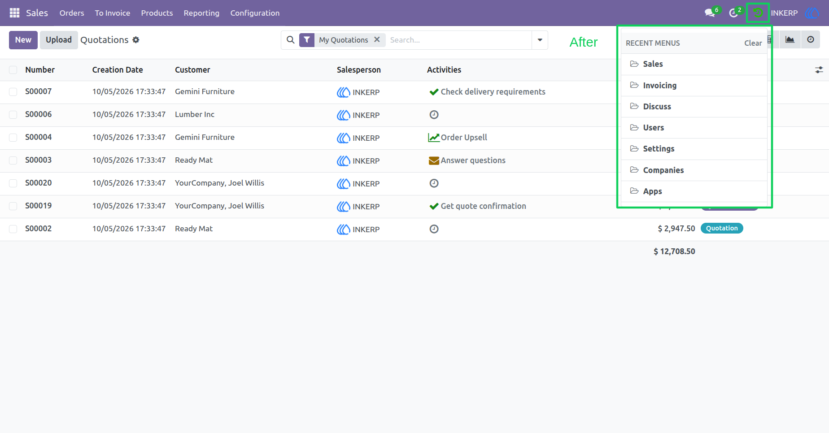This screenshot has width=829, height=433.
Task: Go to Invoicing from recent menus
Action: 694,86
